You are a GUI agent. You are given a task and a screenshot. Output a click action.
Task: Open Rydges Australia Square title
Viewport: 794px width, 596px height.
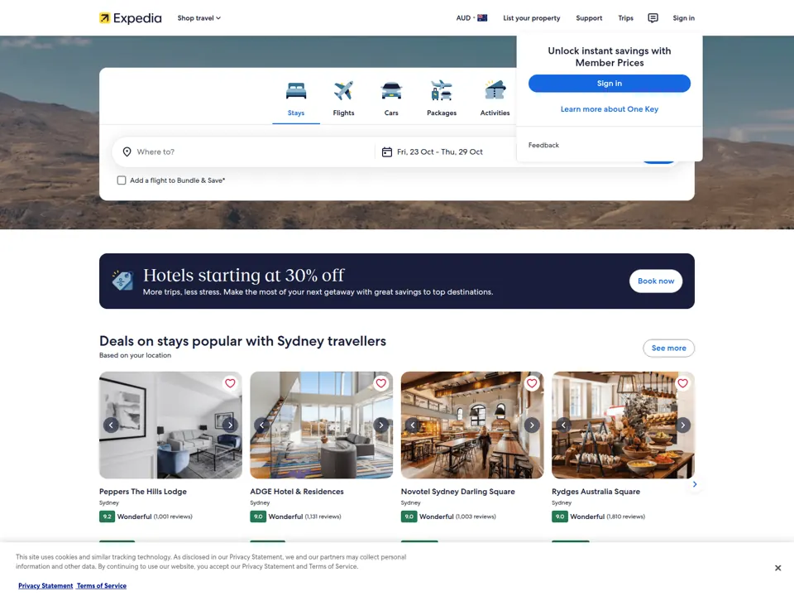pyautogui.click(x=595, y=492)
